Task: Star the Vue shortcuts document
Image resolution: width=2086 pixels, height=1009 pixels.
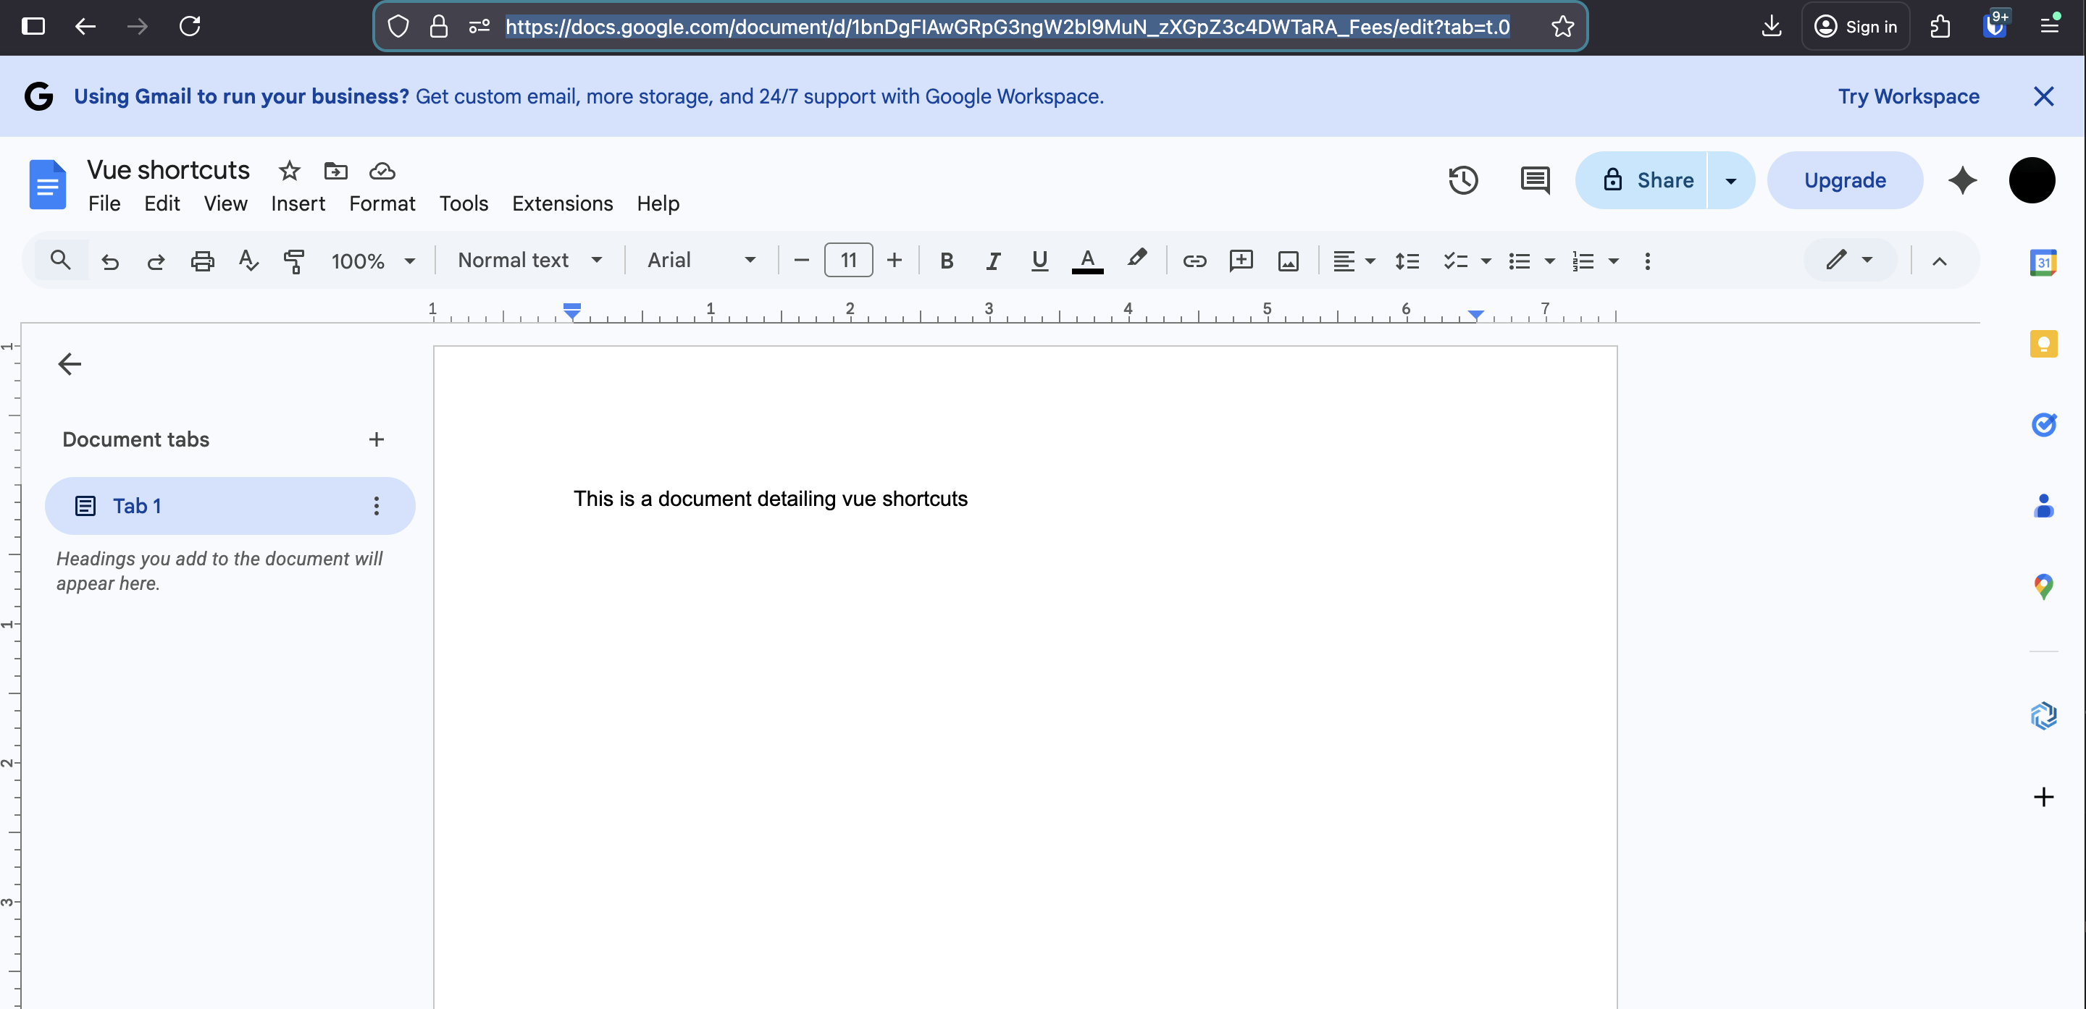Action: click(x=289, y=171)
